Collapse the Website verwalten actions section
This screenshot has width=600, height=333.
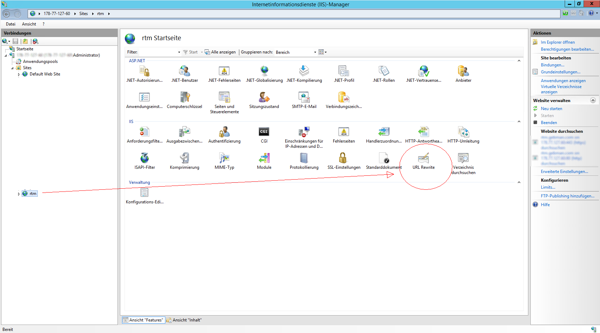593,100
